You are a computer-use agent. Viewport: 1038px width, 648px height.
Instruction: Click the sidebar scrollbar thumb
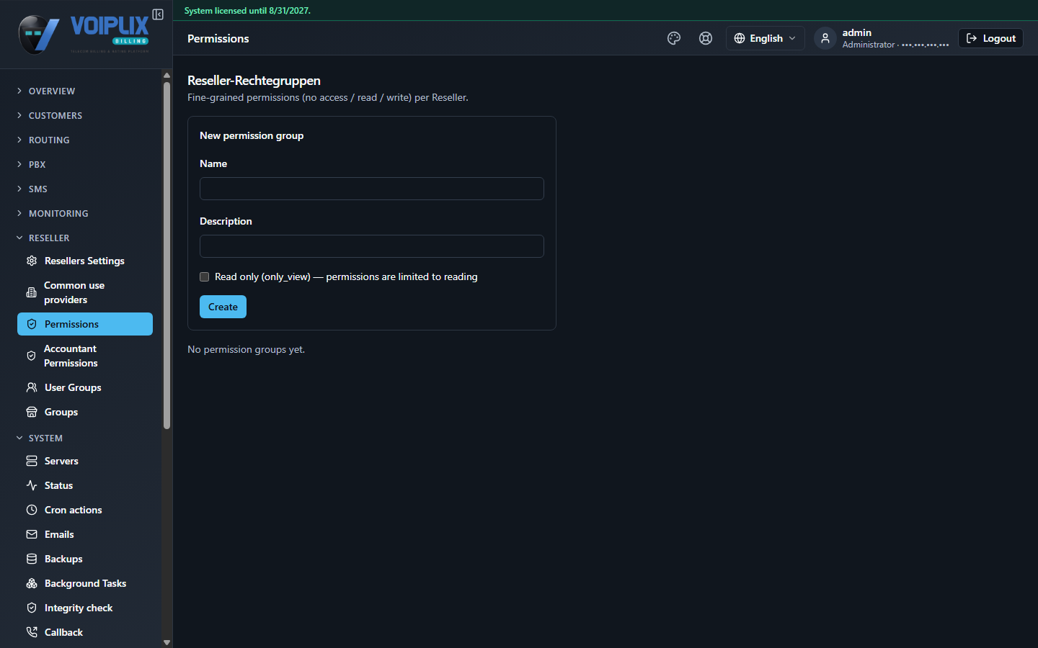[167, 256]
